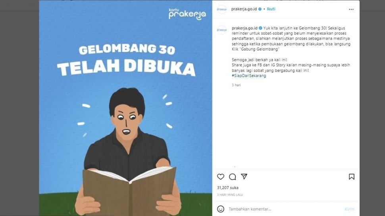Submit comment with Kirim button
Viewport: 385px width, 216px height.
[350, 209]
